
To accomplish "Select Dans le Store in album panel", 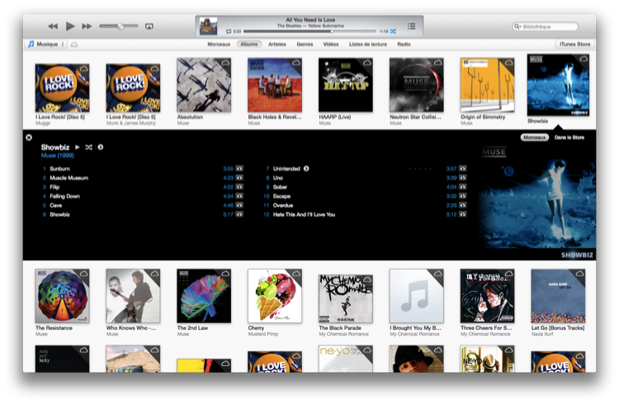I will click(569, 138).
